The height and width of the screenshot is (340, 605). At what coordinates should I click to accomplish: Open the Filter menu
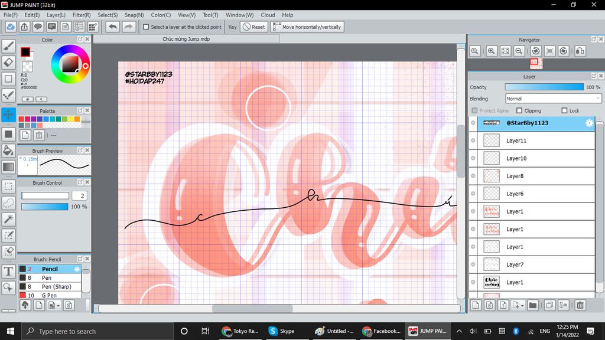click(x=82, y=15)
